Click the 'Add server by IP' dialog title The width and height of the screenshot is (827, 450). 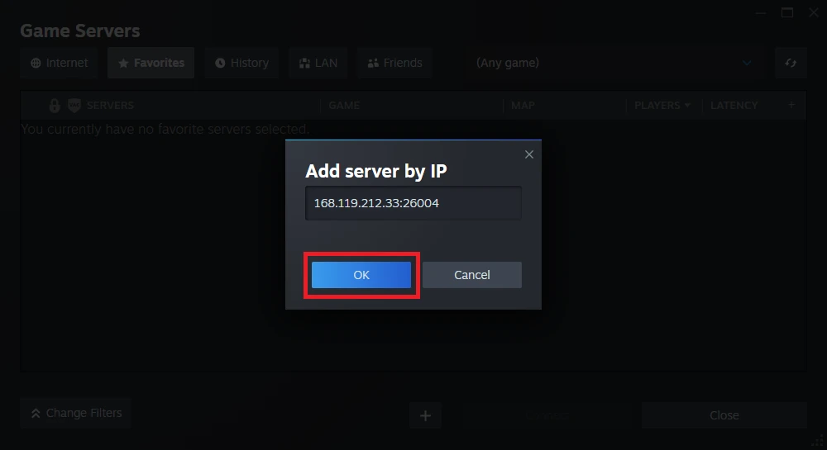point(376,171)
